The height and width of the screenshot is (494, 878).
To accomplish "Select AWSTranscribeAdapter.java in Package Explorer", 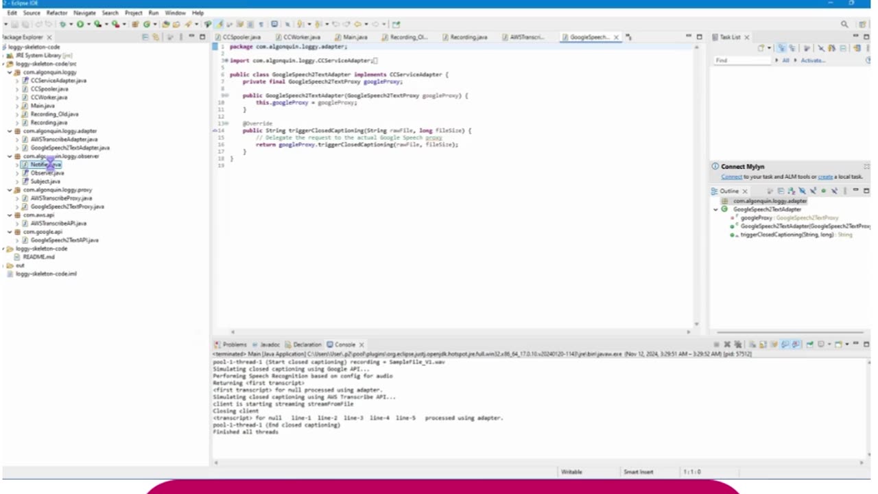I will pos(64,139).
